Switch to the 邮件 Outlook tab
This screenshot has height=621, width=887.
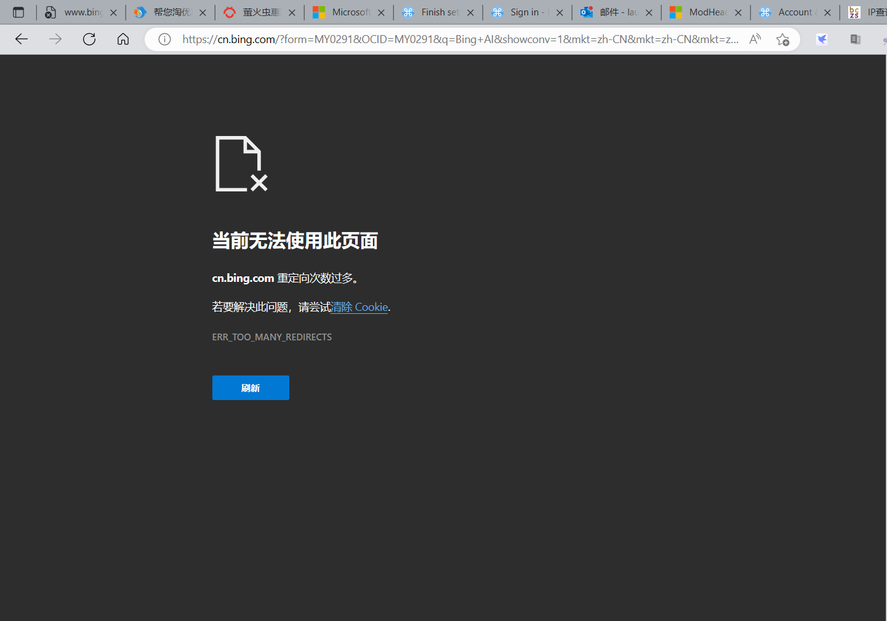coord(616,12)
